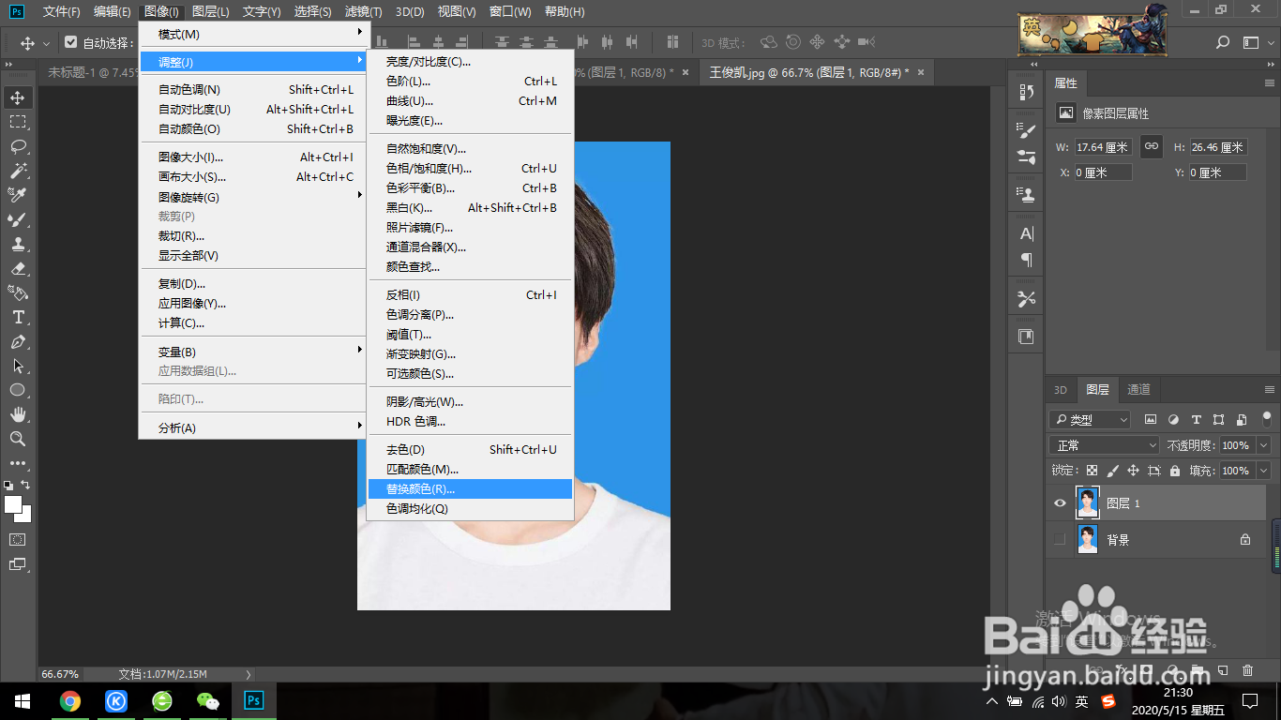Select the Path Selection arrow tool
Screen dimensions: 1281x720
18,366
